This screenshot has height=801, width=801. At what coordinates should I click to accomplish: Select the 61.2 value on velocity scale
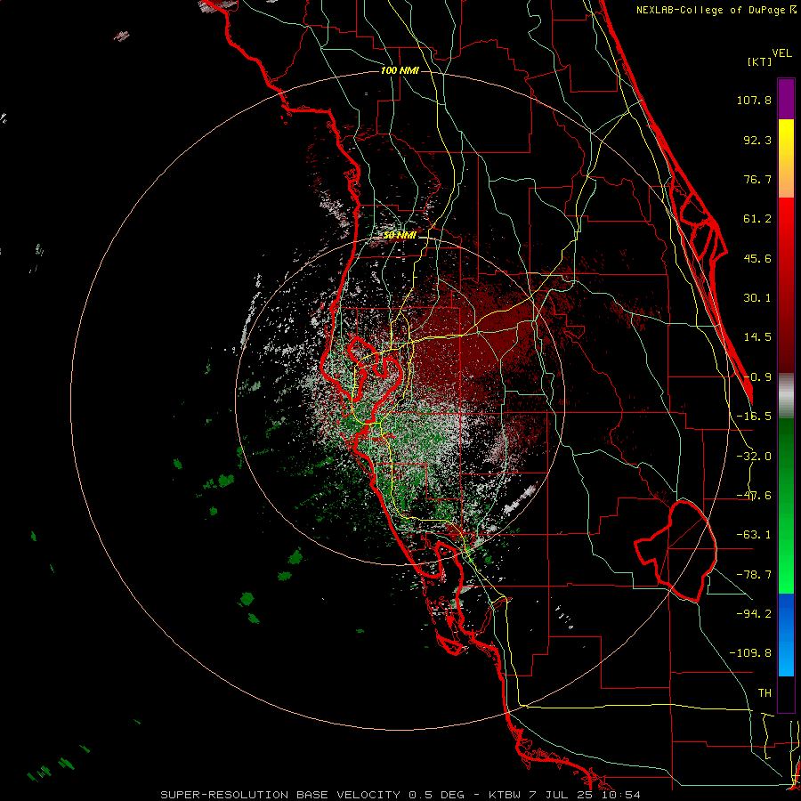click(757, 219)
